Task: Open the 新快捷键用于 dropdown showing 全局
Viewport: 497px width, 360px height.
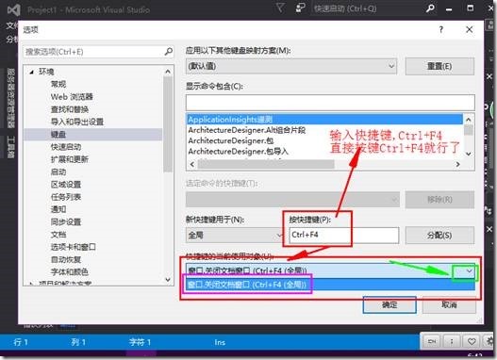Action: [235, 236]
